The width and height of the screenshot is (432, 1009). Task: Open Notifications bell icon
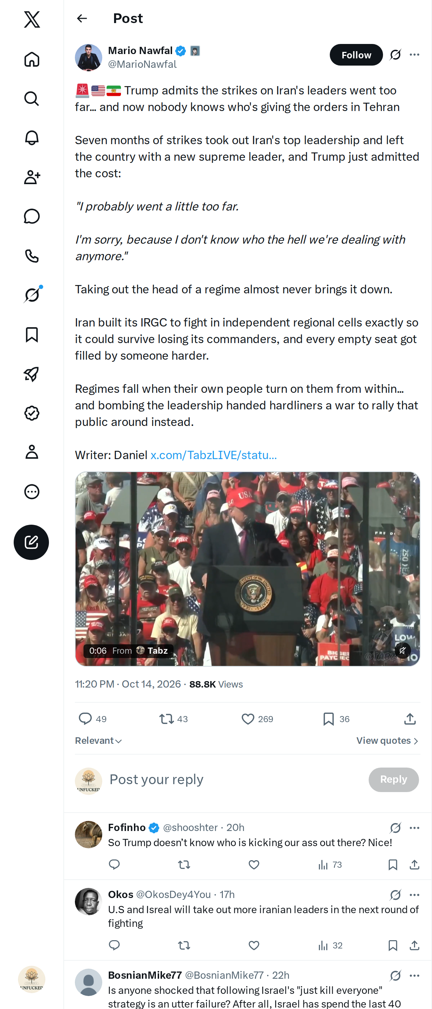pos(32,138)
